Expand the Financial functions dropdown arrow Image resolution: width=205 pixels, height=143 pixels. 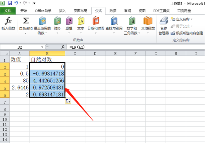click(x=57, y=33)
